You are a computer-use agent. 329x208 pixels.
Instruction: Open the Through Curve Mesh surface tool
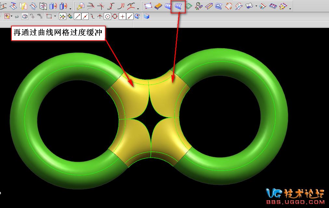click(x=178, y=6)
